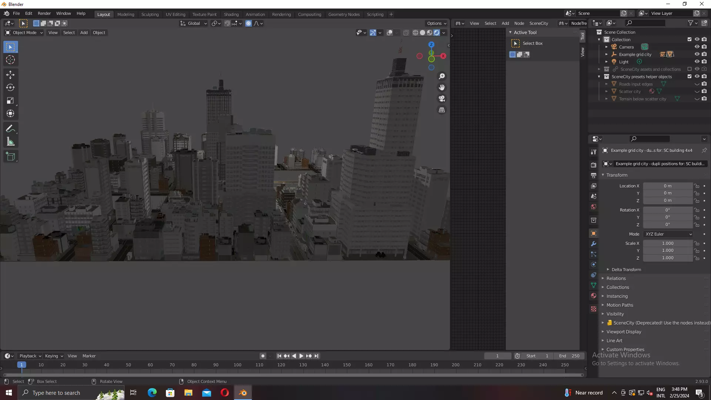
Task: Uncheck SceneCity presets helper objects checkbox
Action: (x=690, y=76)
